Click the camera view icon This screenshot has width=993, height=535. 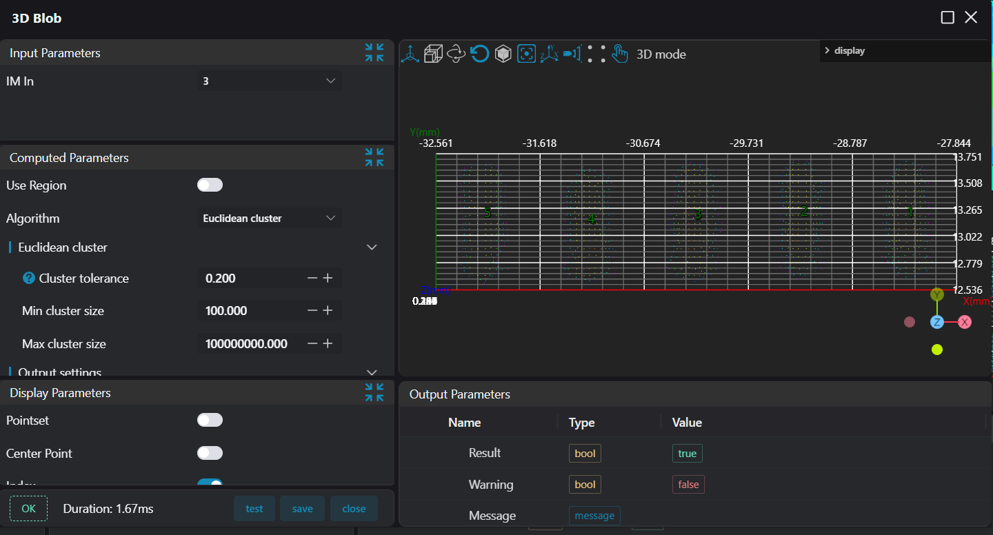click(x=572, y=54)
